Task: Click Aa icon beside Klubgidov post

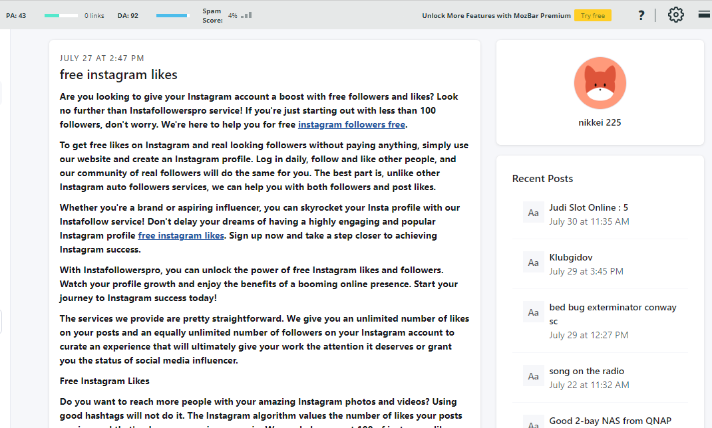Action: (533, 263)
